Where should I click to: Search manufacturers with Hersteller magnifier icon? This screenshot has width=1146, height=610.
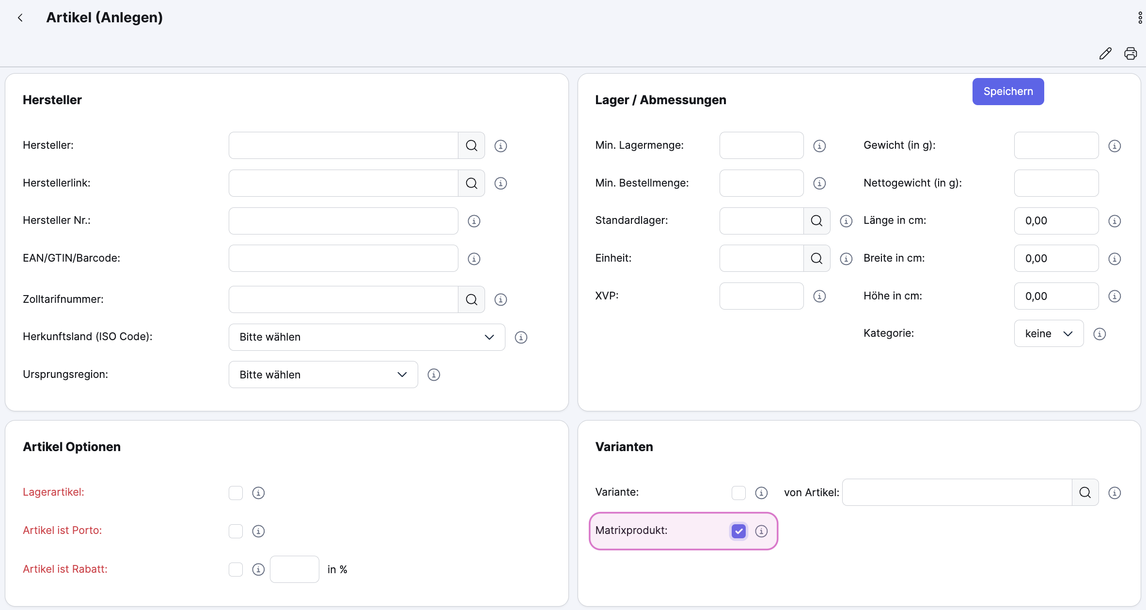click(x=471, y=145)
